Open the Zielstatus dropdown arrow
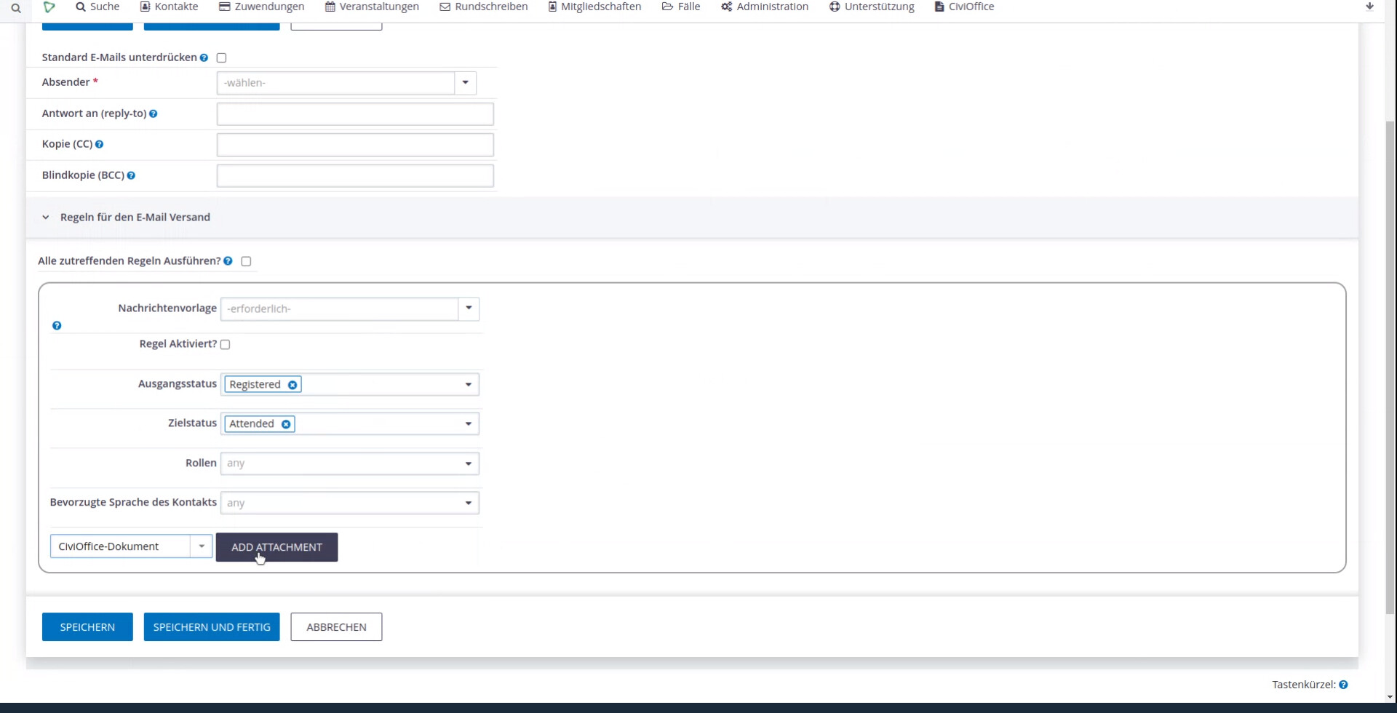 click(x=469, y=423)
